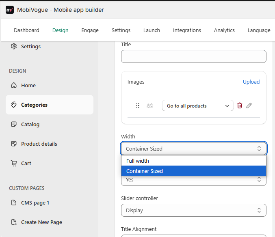Click the 'DESIGN' sidebar heading
Image resolution: width=275 pixels, height=237 pixels.
click(x=17, y=71)
